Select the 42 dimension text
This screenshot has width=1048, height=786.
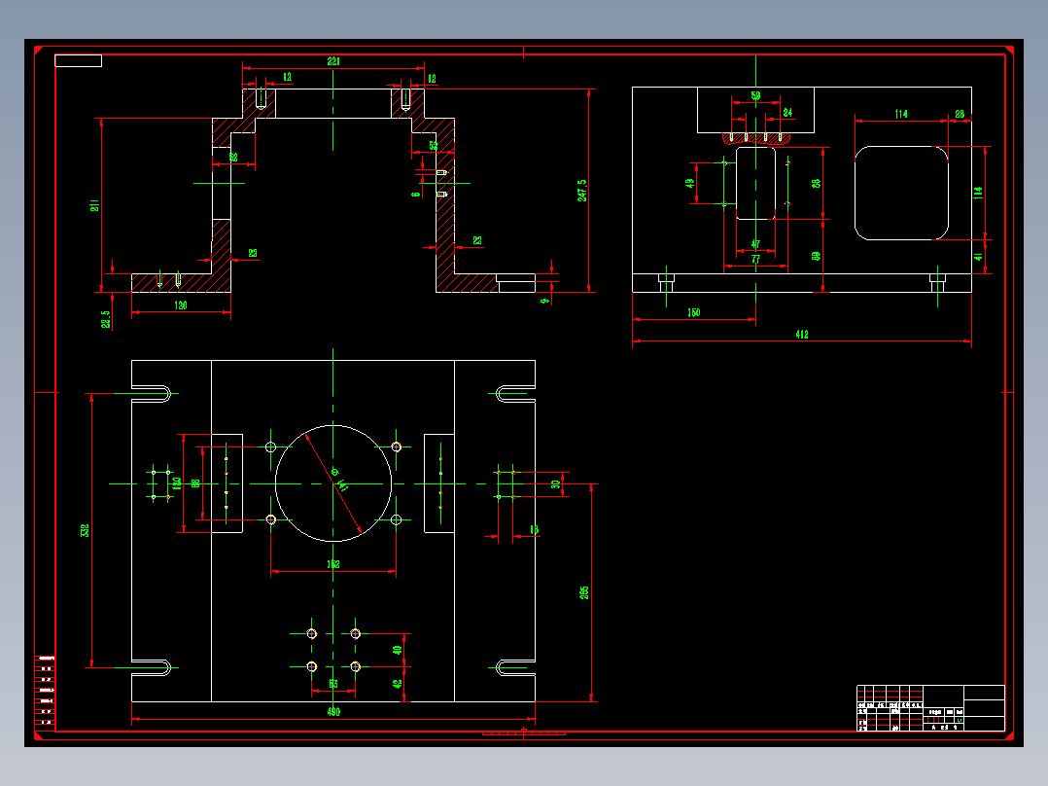[398, 684]
